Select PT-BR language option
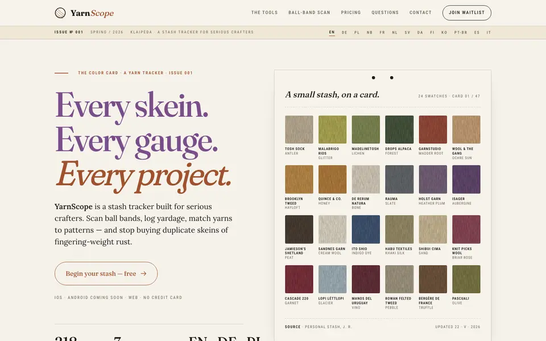 461,32
